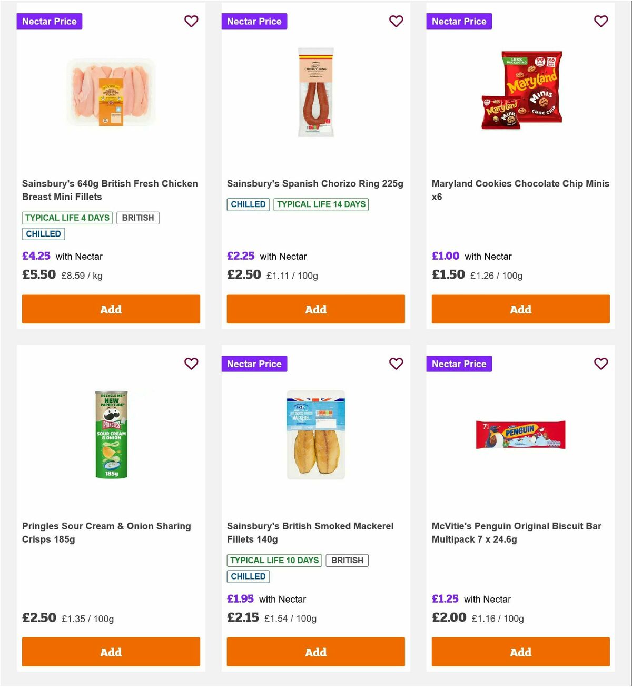Select the TYPICAL LIFE 10 DAYS label
This screenshot has width=632, height=687.
[274, 560]
